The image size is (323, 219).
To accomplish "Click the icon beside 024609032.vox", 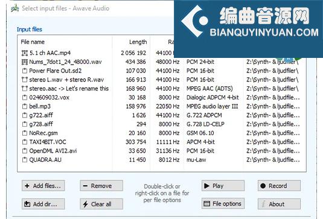I will click(x=25, y=97).
